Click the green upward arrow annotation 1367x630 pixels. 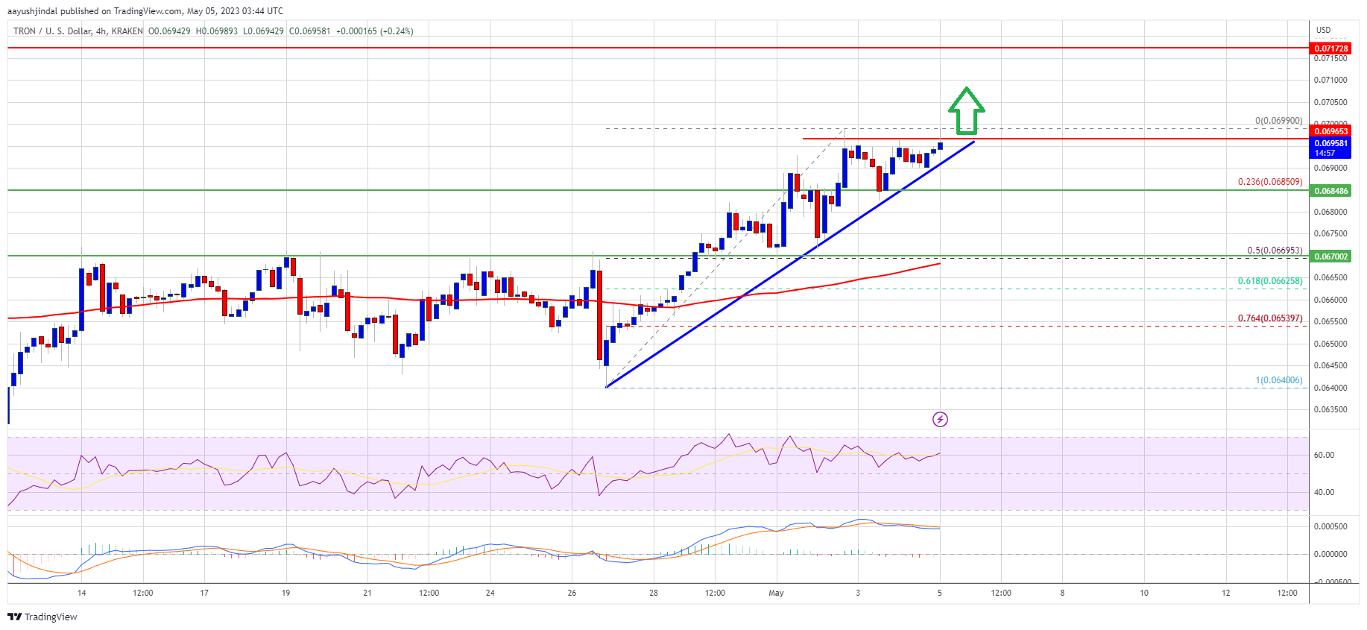pos(966,110)
